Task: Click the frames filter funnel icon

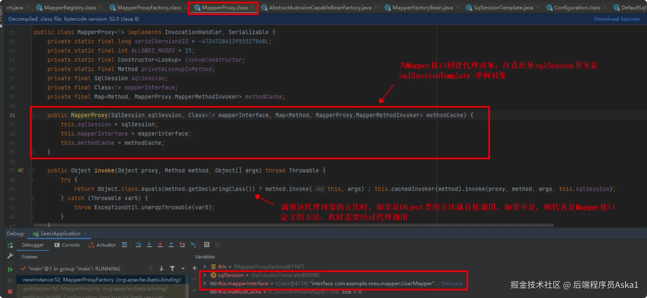Action: 172,268
